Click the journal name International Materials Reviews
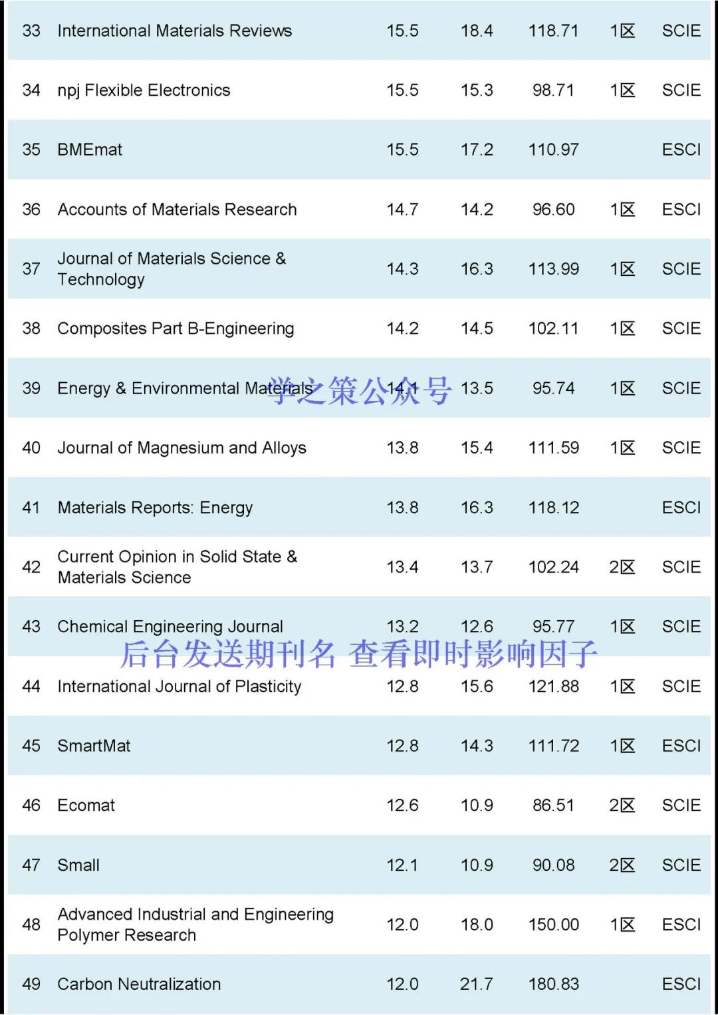 click(x=174, y=31)
